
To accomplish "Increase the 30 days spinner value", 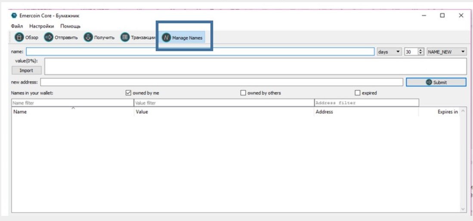I will (421, 50).
